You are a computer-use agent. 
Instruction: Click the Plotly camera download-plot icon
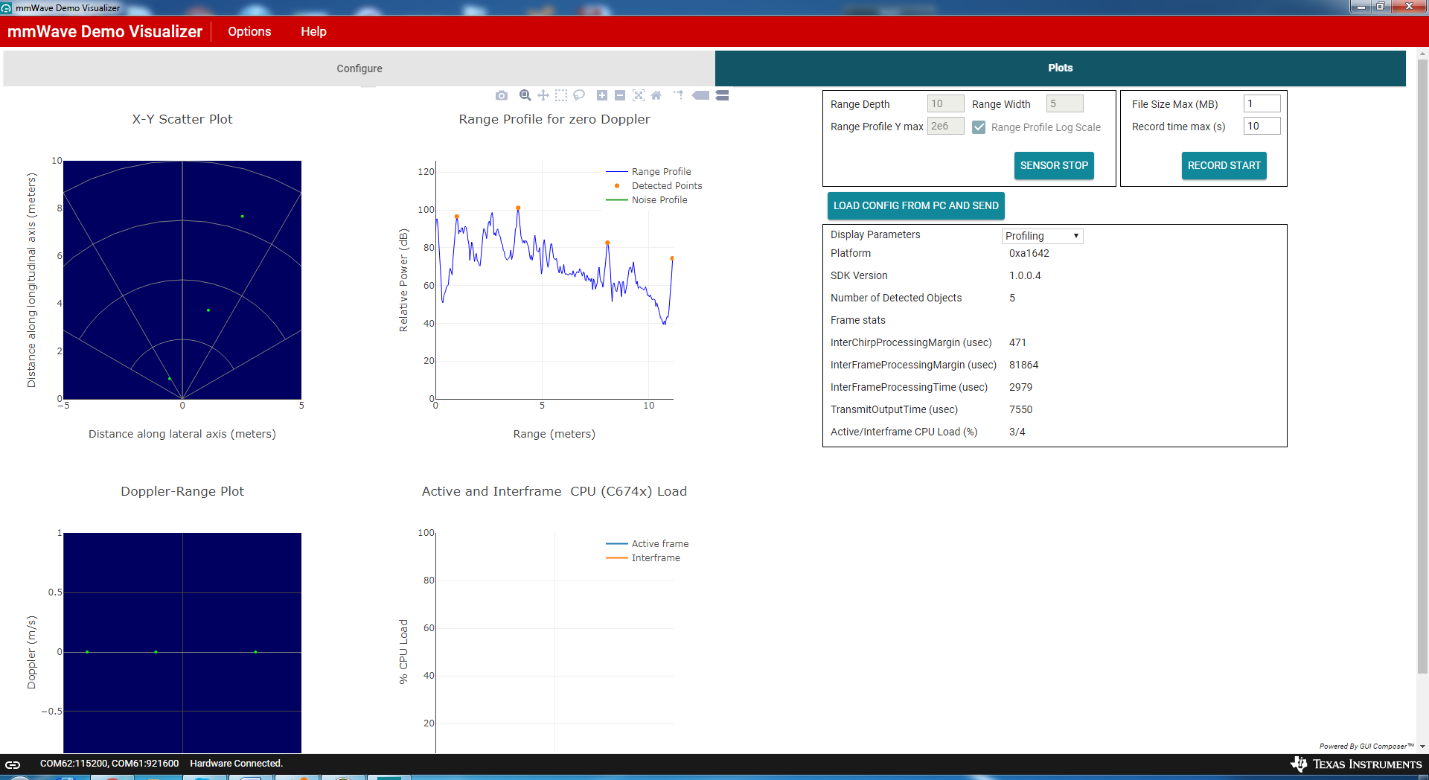(502, 95)
